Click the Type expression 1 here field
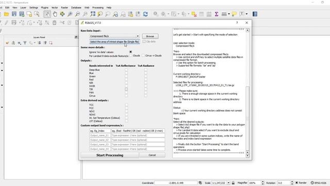The image size is (330, 186). click(x=138, y=135)
